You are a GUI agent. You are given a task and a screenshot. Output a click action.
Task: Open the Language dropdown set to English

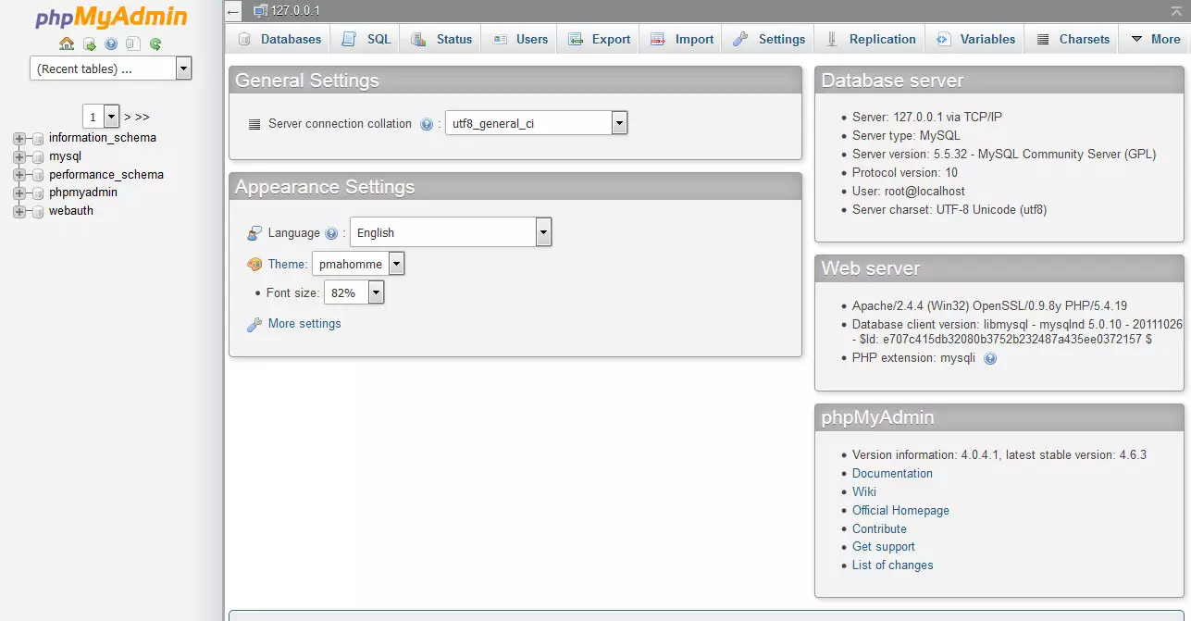click(x=451, y=232)
